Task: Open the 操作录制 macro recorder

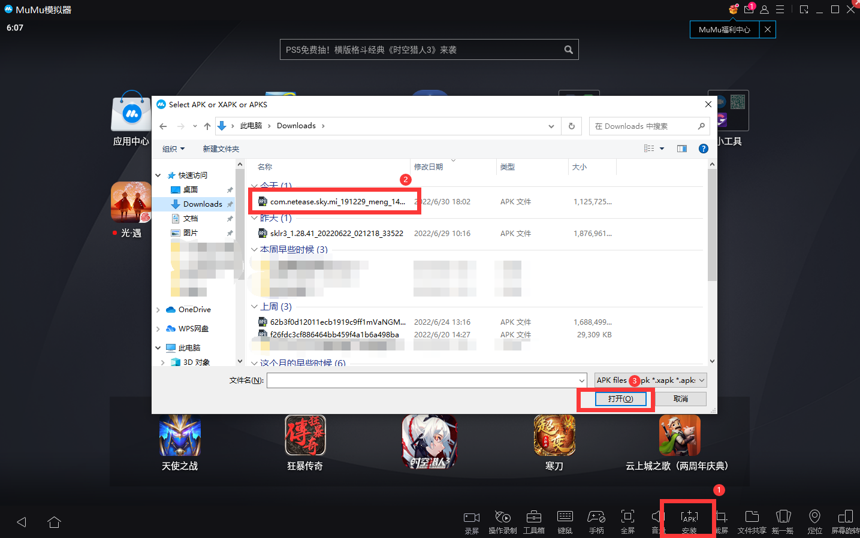Action: [x=502, y=521]
